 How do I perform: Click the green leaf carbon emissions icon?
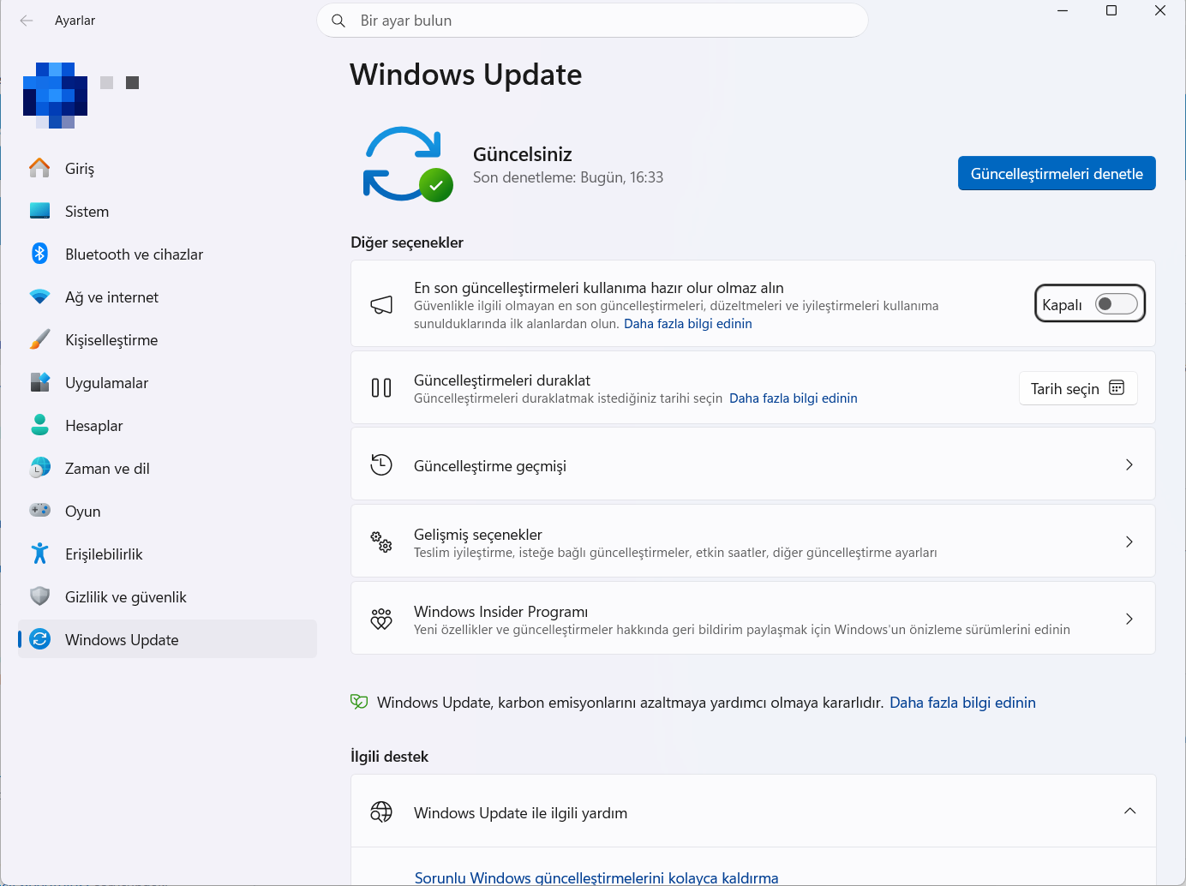click(359, 703)
